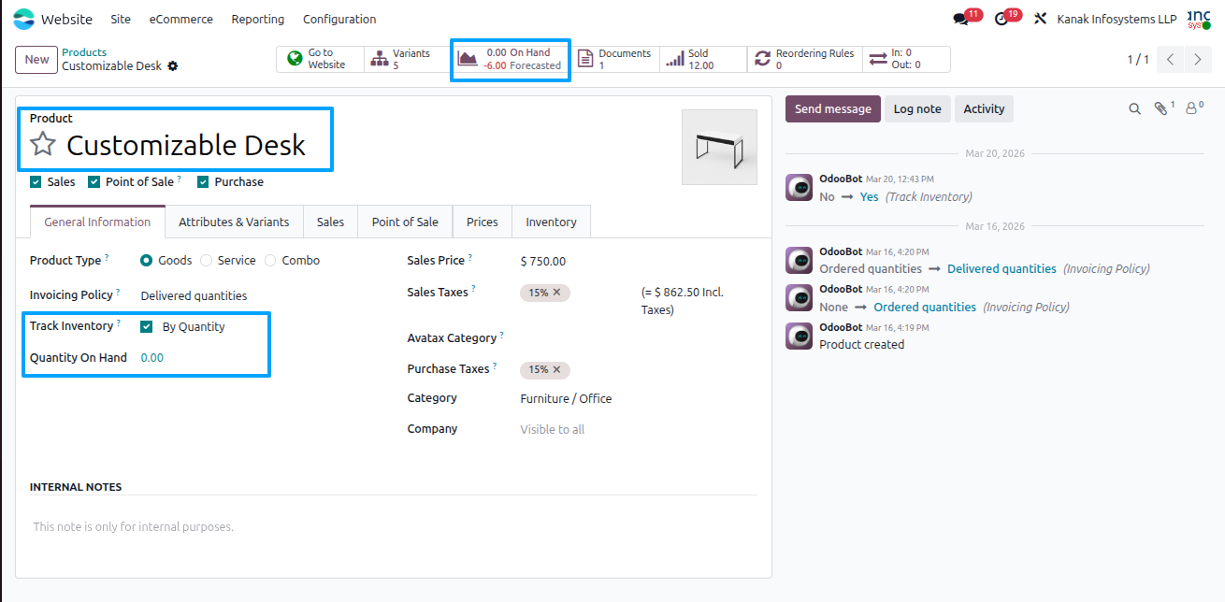
Task: Click Send message button
Action: tap(832, 108)
